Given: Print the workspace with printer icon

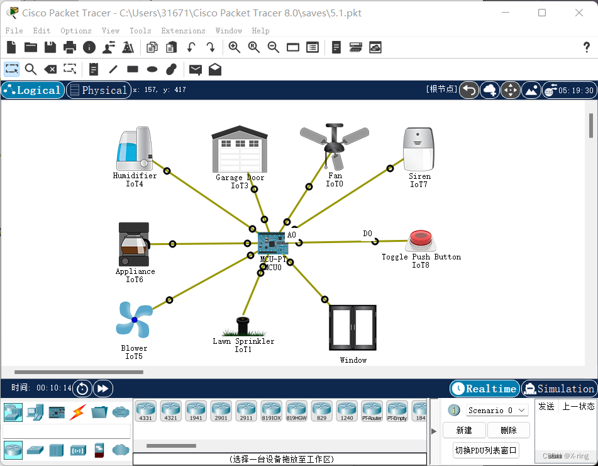Looking at the screenshot, I should click(70, 47).
